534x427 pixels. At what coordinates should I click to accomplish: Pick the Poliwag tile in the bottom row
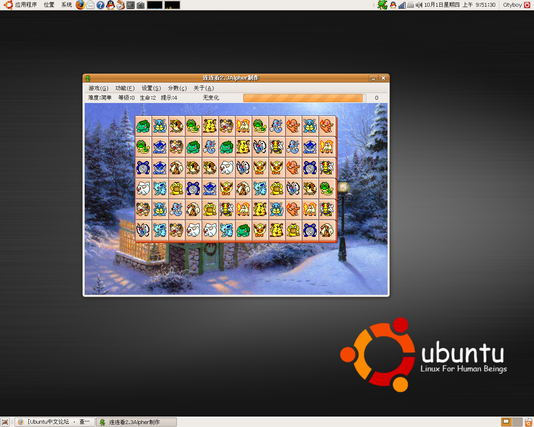(x=310, y=230)
